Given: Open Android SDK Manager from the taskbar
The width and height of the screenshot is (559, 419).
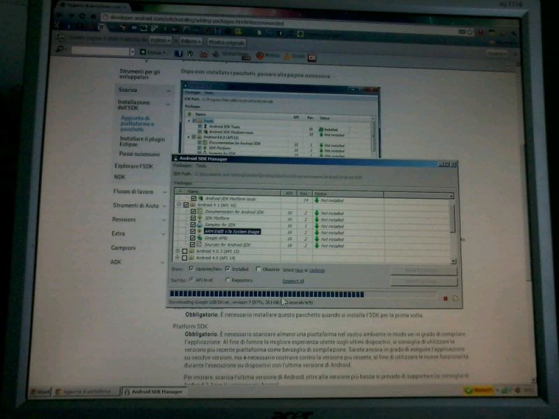Looking at the screenshot, I should (x=154, y=392).
